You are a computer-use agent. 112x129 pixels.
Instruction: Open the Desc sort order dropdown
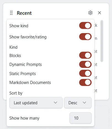[x=78, y=103]
